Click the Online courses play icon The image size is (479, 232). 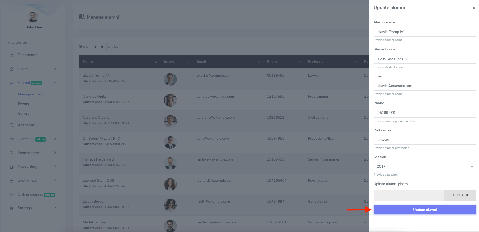(11, 195)
